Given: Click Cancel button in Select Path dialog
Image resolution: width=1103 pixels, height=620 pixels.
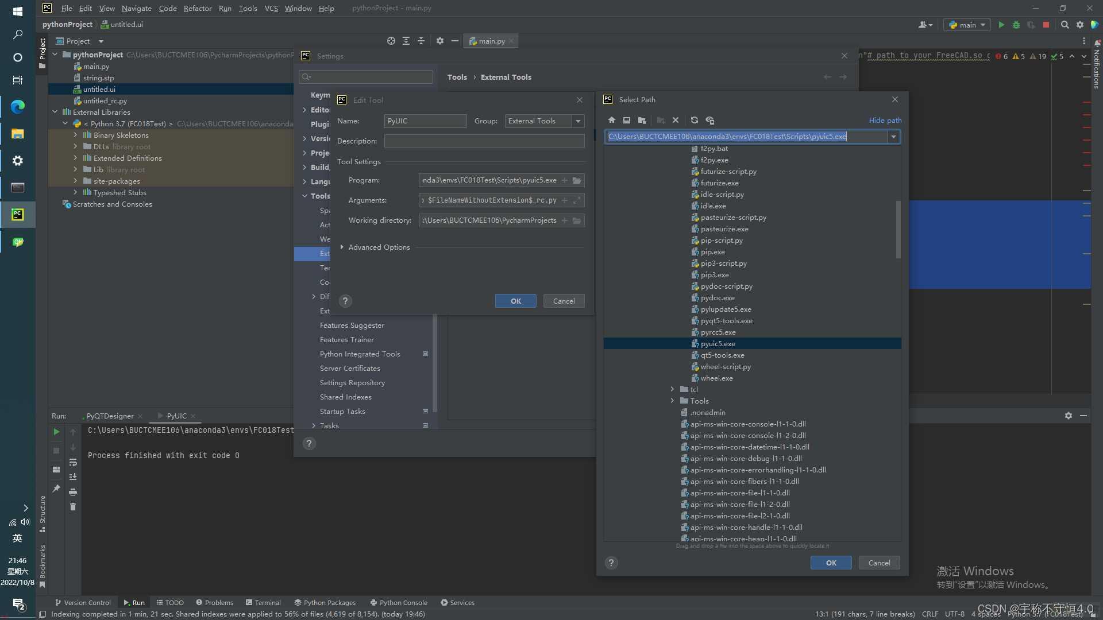Looking at the screenshot, I should 878,563.
